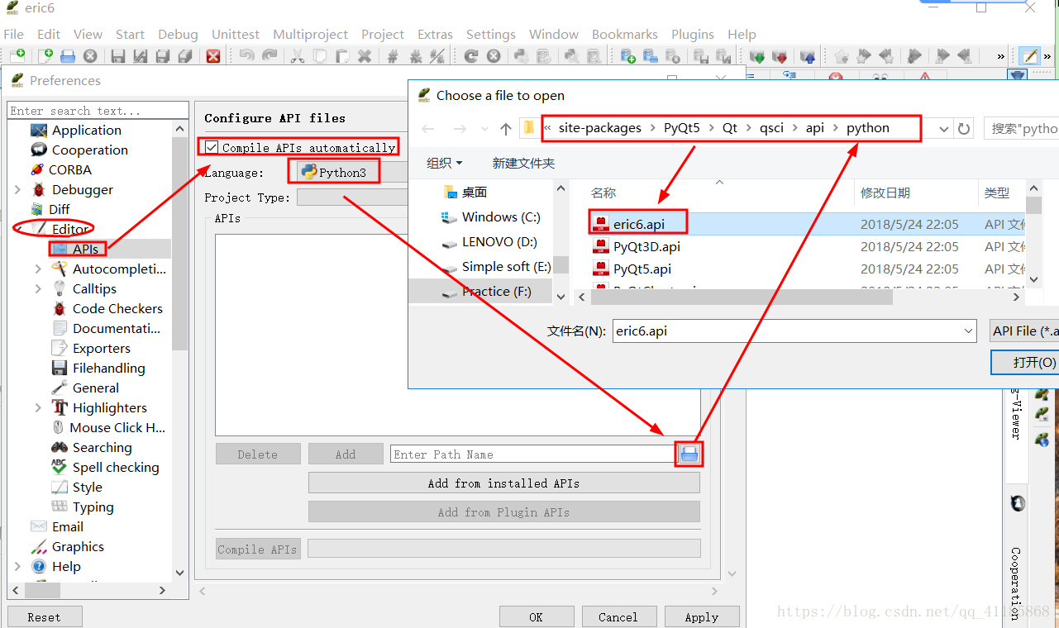Click the Comment hash toolbar icon

[x=393, y=56]
